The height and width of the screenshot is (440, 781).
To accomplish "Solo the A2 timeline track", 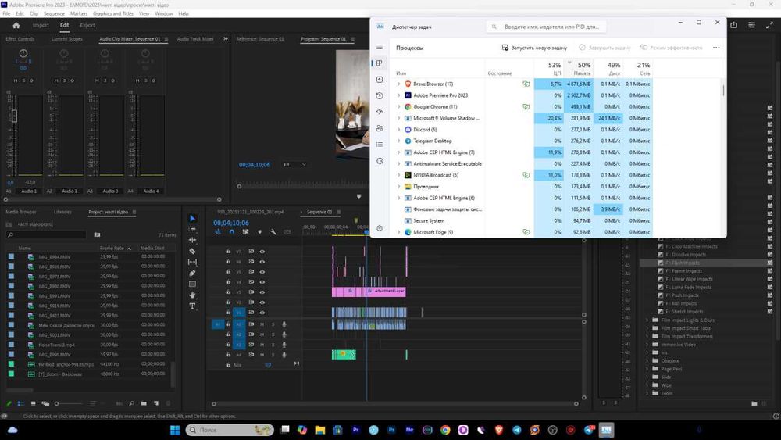I will pyautogui.click(x=273, y=334).
